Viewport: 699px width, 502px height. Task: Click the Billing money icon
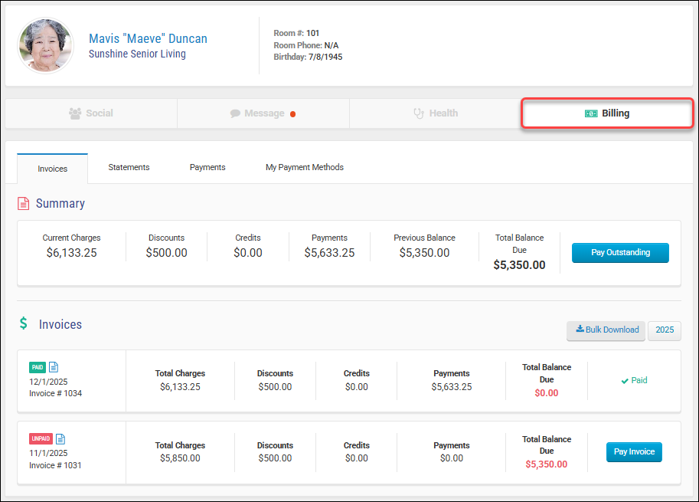[591, 113]
